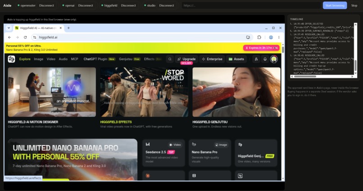Click the Enterprise button
363x191 pixels.
click(x=212, y=59)
